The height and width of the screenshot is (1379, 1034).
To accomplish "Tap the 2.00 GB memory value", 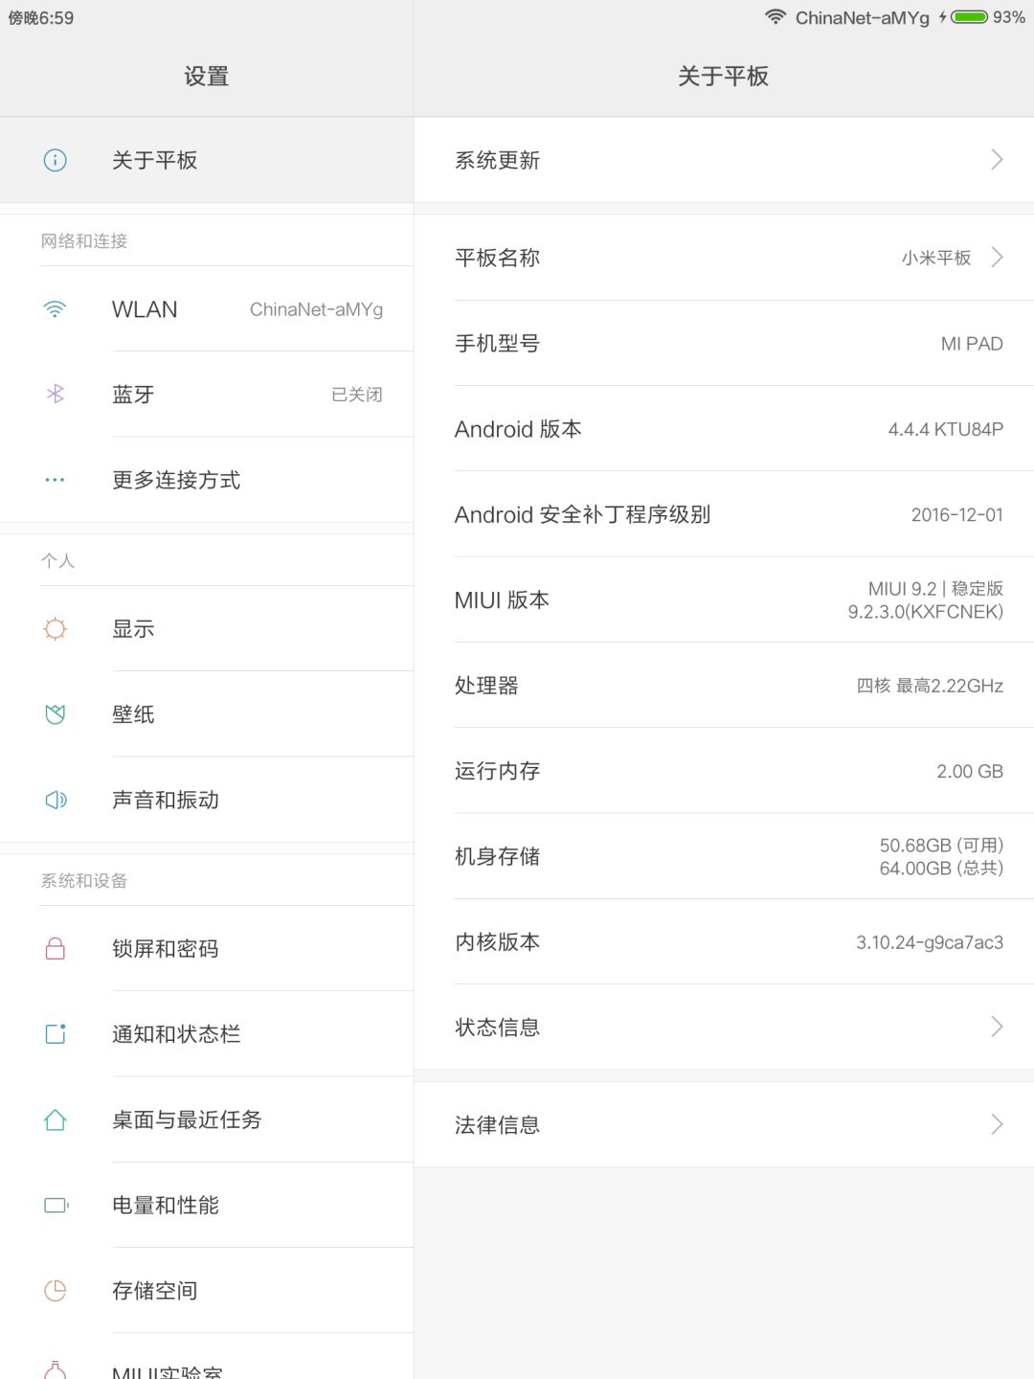I will point(970,771).
